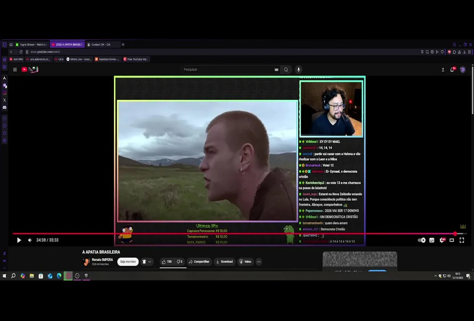Click the Compartilhar share button
The width and height of the screenshot is (474, 321).
pyautogui.click(x=199, y=262)
